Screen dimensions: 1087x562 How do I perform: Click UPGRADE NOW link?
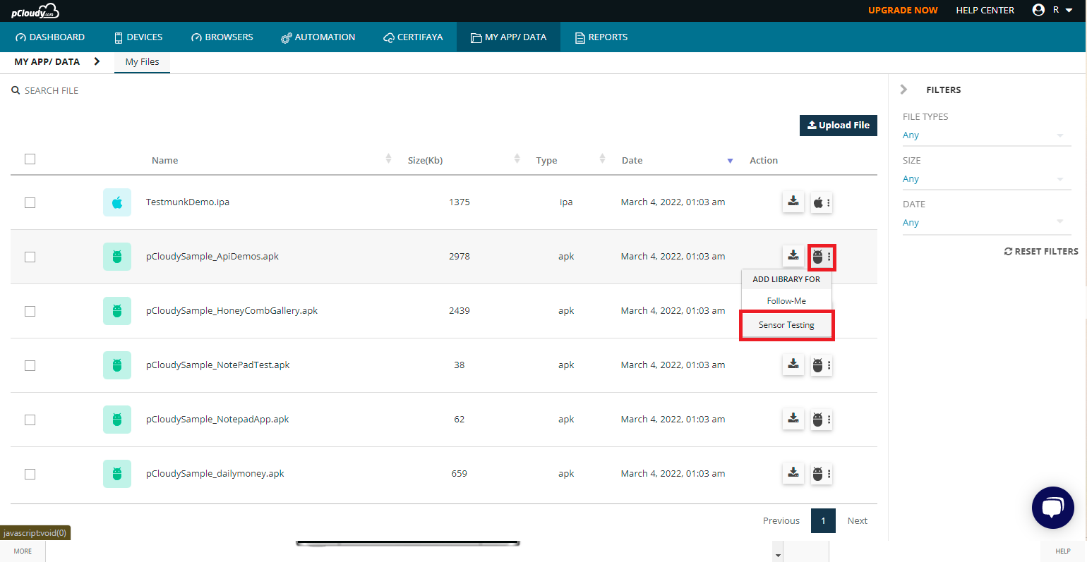pos(903,10)
